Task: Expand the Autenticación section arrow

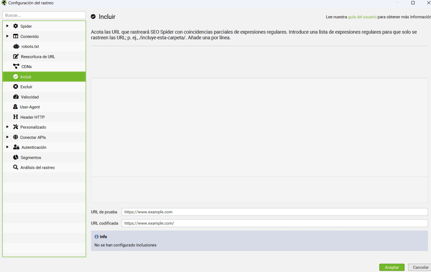Action: [8, 147]
